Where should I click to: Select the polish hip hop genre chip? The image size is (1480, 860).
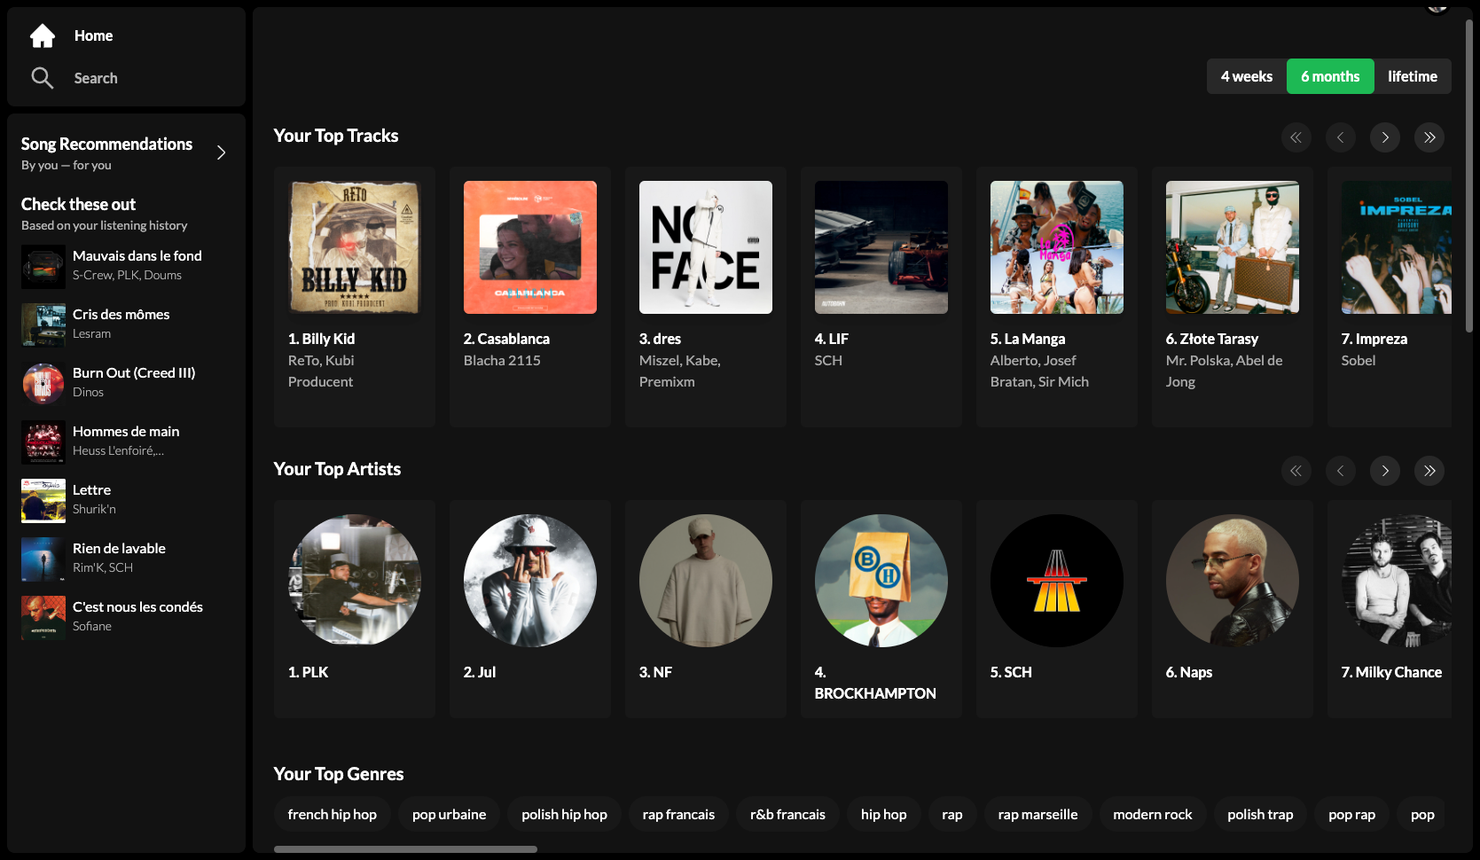[564, 814]
